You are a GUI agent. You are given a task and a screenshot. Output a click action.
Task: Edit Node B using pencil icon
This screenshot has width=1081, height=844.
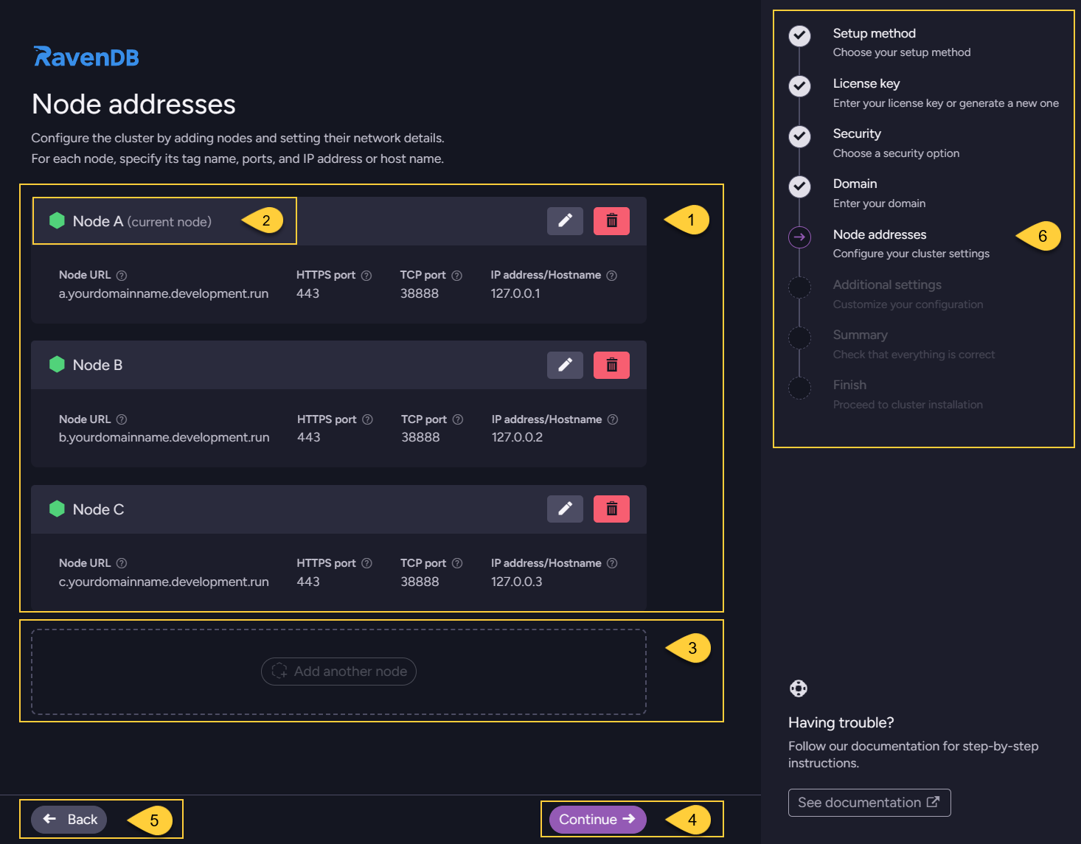(x=565, y=365)
